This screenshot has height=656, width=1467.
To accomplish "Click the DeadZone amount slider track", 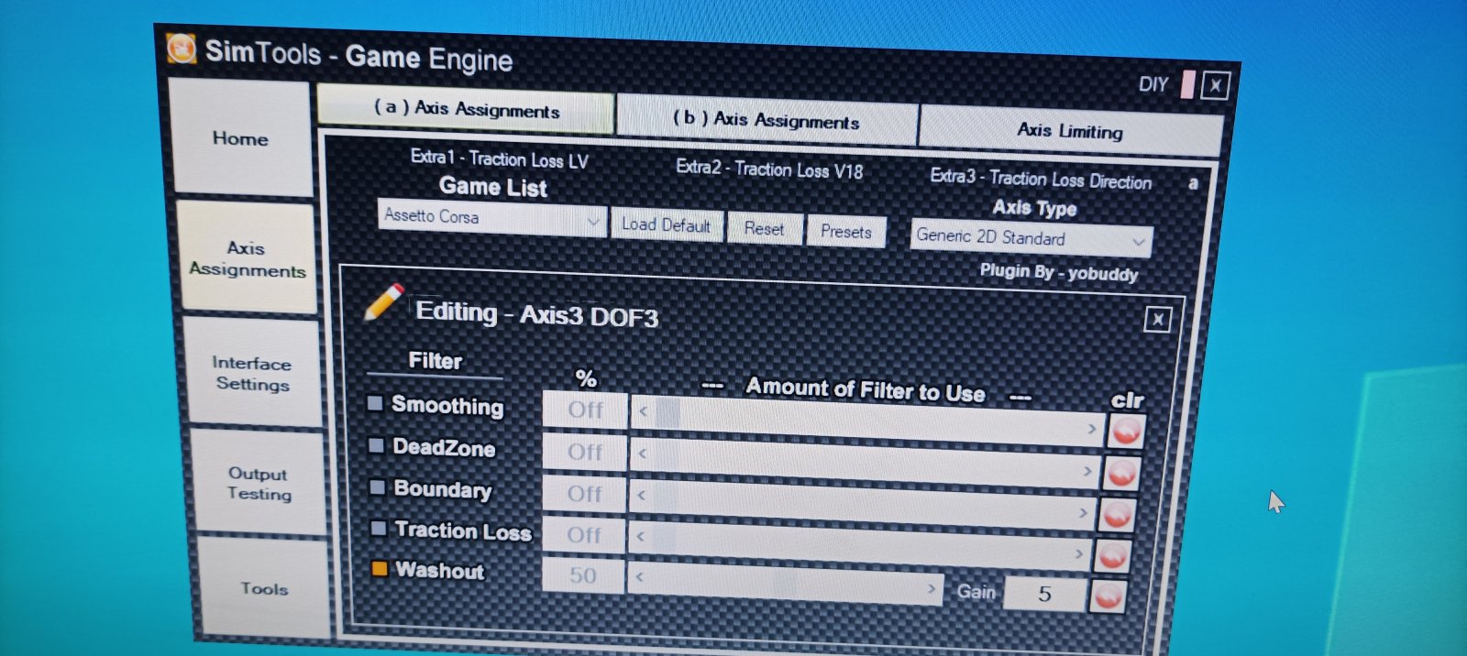I will 864,462.
